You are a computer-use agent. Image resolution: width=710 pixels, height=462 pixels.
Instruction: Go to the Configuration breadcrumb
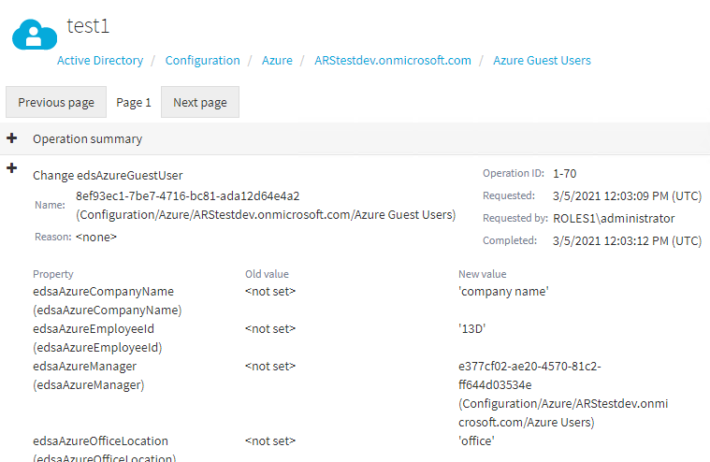pos(202,60)
